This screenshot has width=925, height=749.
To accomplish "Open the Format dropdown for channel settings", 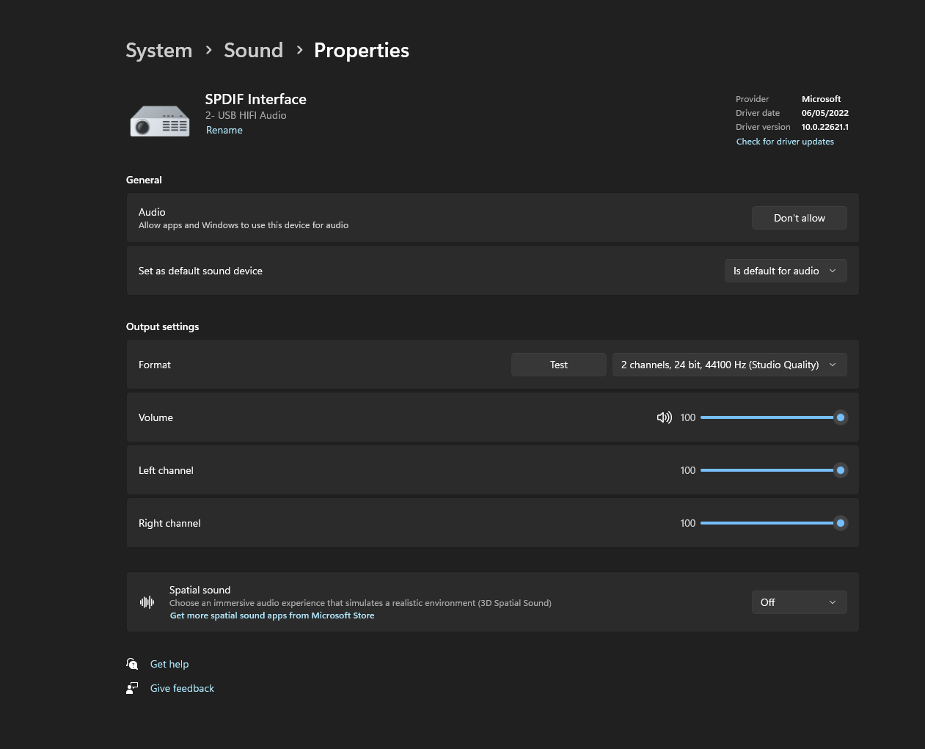I will tap(730, 365).
